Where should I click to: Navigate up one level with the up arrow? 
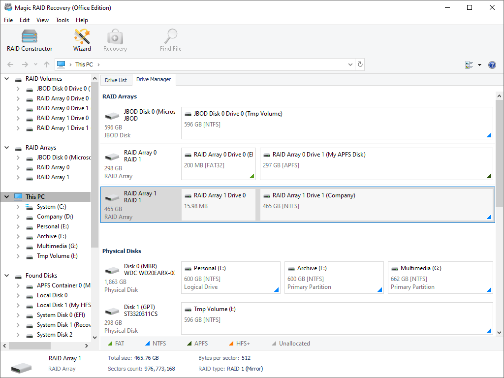46,64
